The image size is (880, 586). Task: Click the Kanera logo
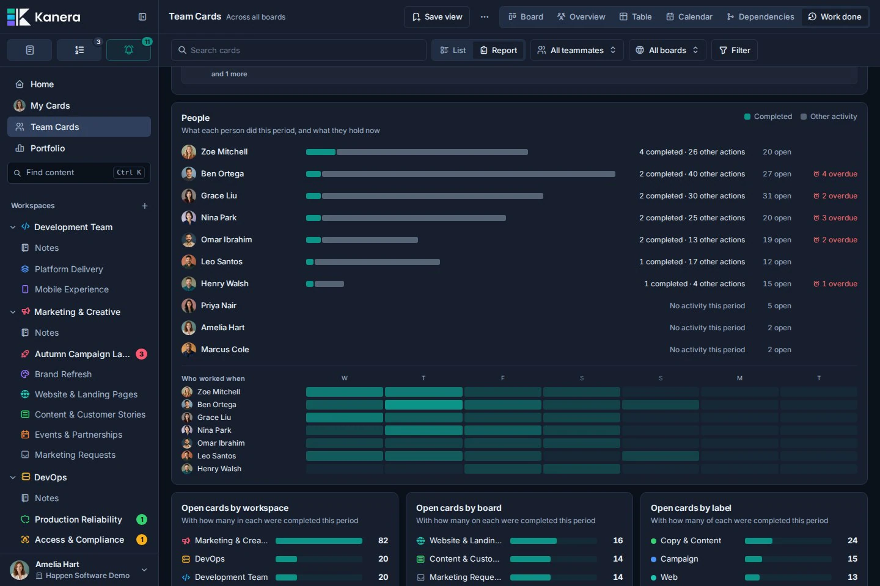tap(43, 17)
